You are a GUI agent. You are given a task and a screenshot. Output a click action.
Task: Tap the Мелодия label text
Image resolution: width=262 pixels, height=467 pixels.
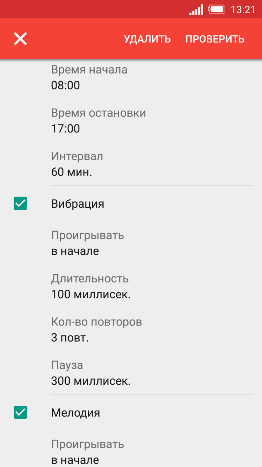point(75,413)
